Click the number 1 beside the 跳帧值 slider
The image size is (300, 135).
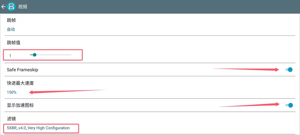point(10,55)
